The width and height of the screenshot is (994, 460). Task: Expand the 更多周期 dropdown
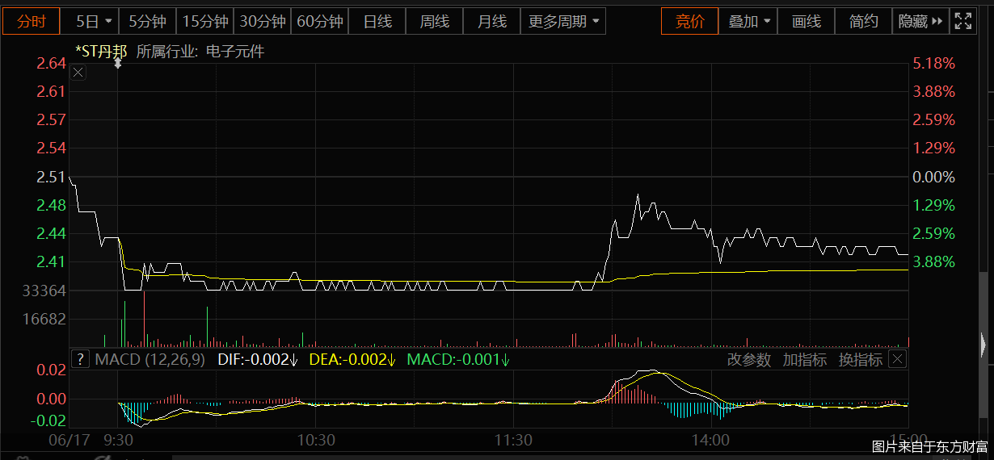[x=563, y=22]
